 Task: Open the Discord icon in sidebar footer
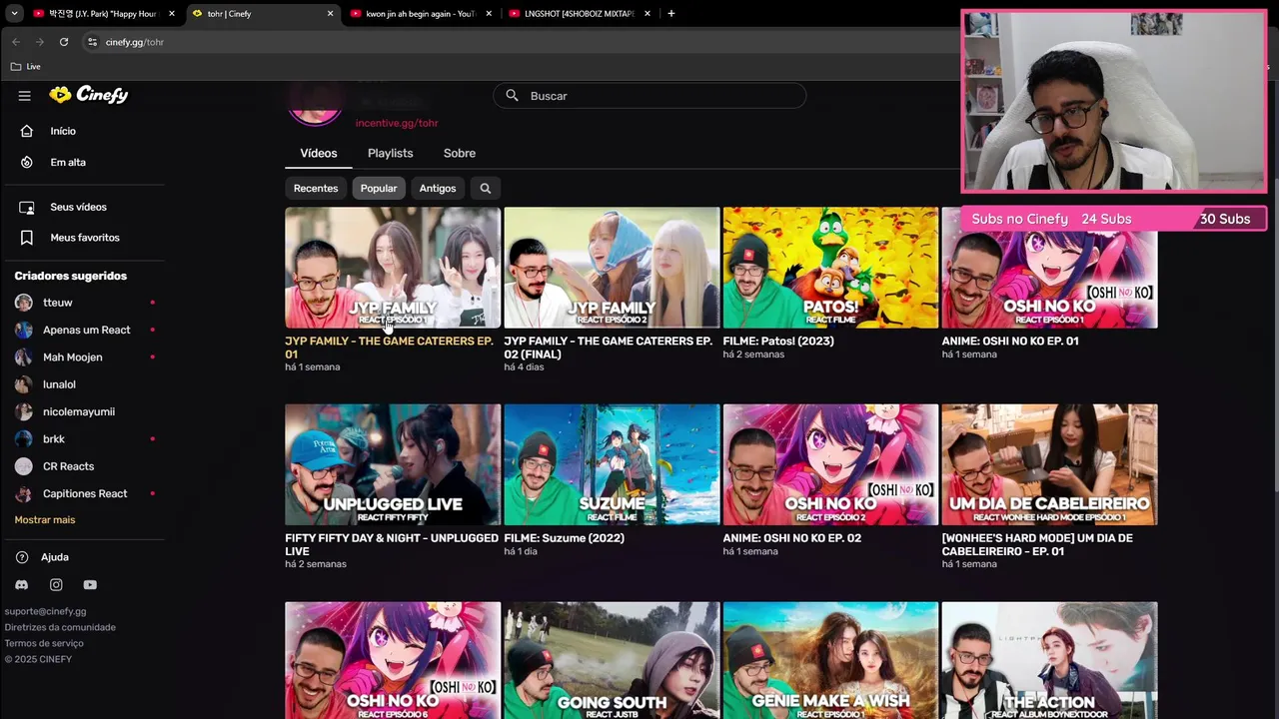click(x=22, y=585)
